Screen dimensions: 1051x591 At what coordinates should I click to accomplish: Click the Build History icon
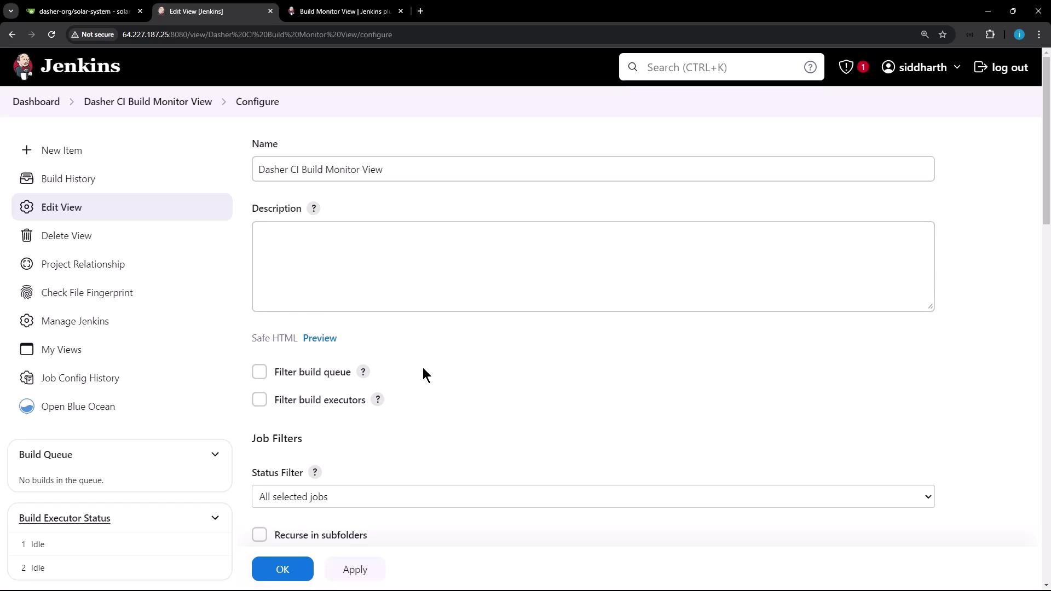26,179
